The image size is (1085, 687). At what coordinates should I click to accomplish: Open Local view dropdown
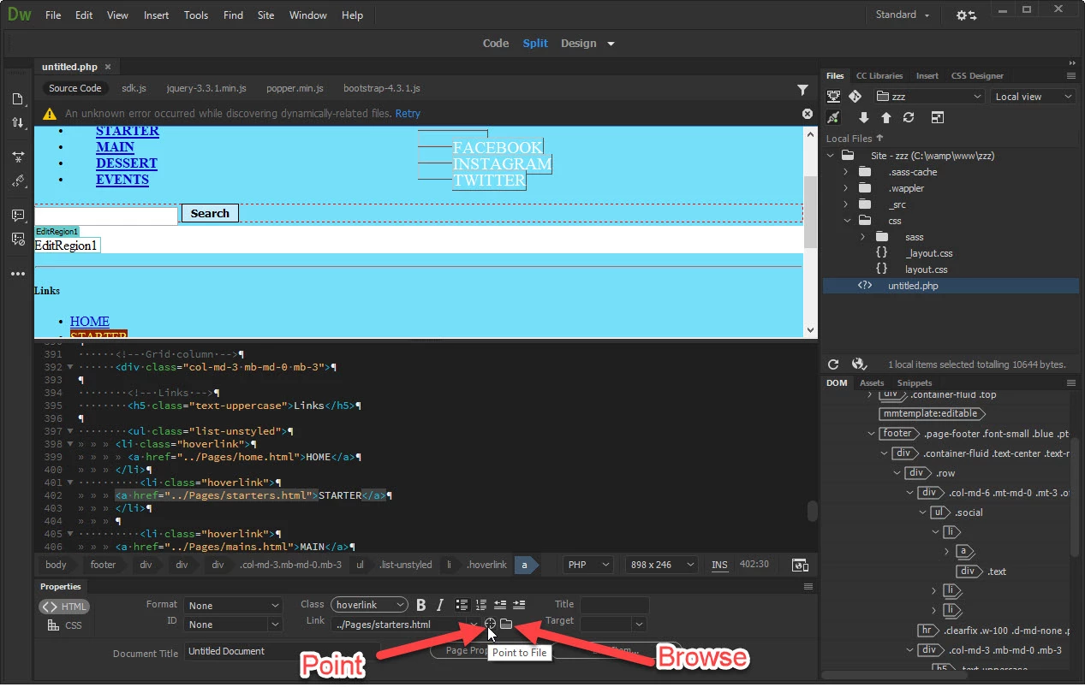pos(1032,97)
